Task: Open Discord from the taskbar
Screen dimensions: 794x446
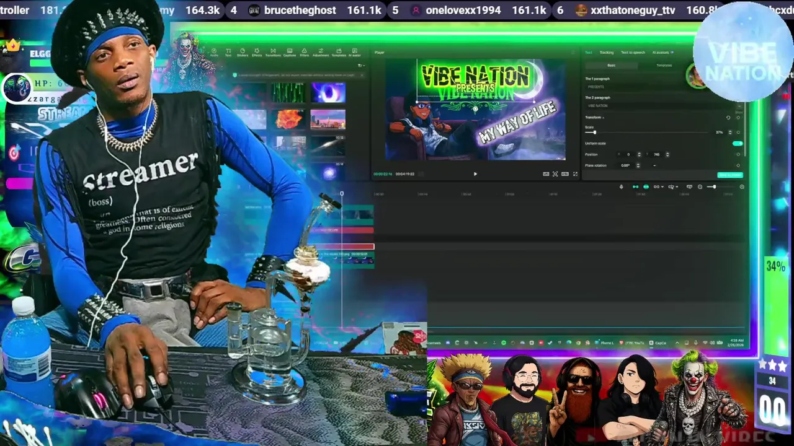Action: (x=448, y=343)
